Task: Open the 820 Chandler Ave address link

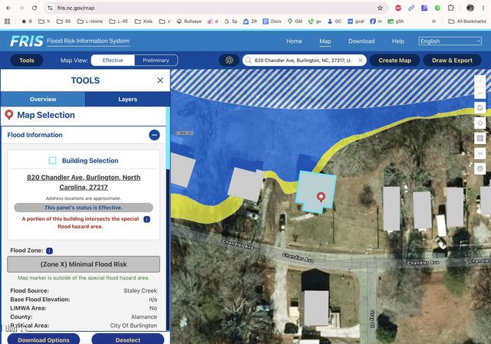Action: (84, 182)
